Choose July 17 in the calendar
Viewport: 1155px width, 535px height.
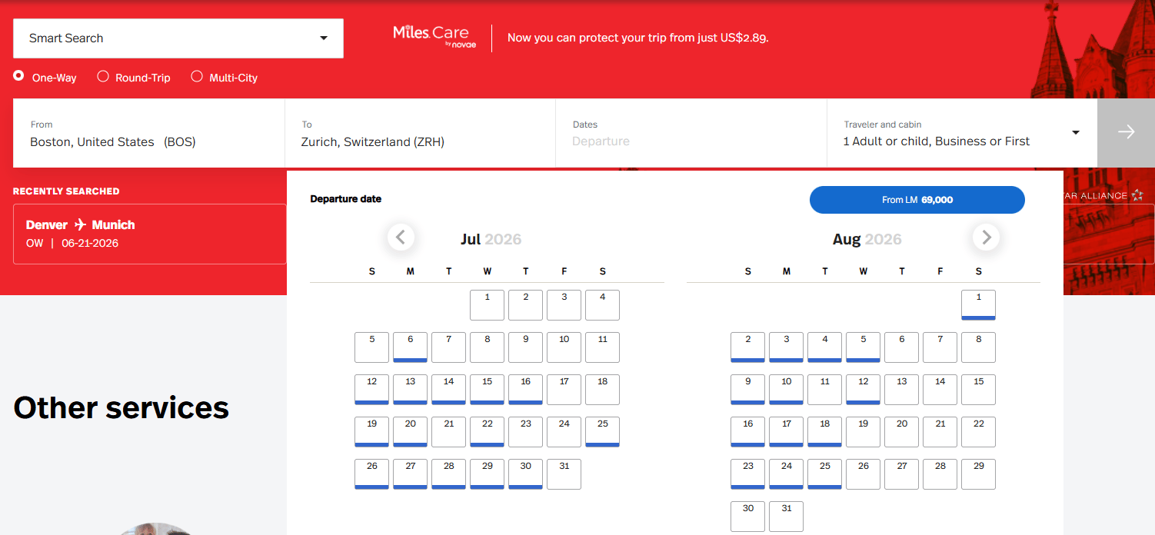[564, 390]
